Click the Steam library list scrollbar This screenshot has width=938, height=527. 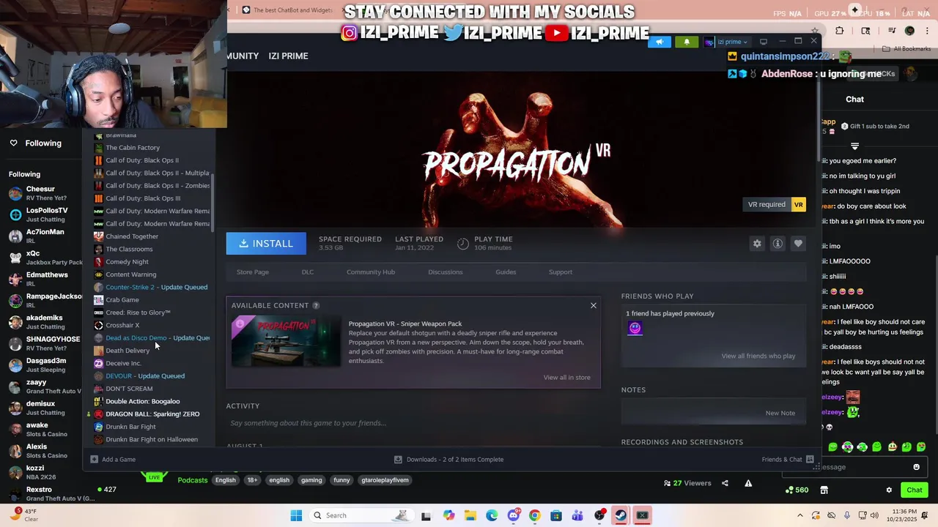coord(213,203)
